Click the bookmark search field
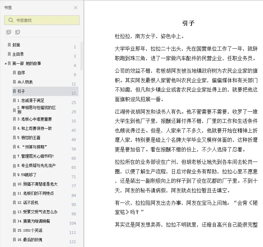The height and width of the screenshot is (247, 263). (42, 20)
